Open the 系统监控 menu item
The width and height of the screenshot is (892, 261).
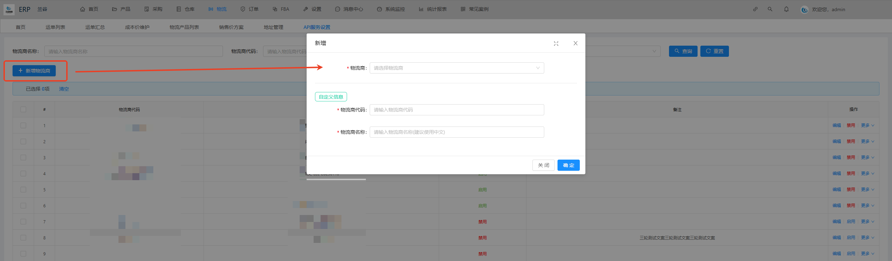point(391,9)
